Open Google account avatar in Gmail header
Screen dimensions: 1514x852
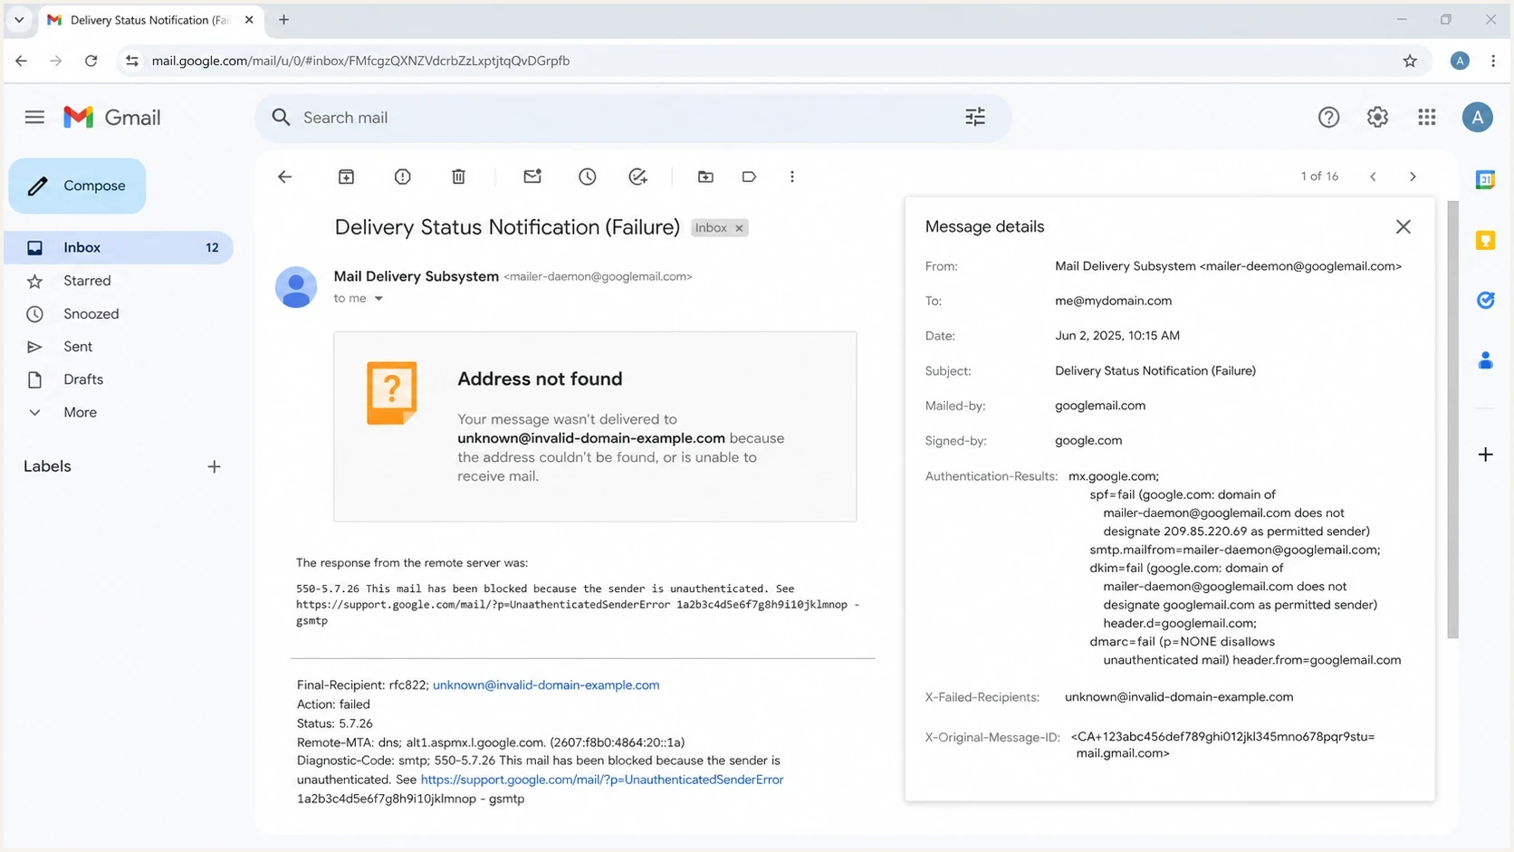click(x=1477, y=117)
